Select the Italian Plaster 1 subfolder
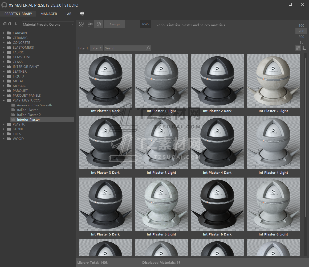Screen dimensions: 309x267 point(29,110)
